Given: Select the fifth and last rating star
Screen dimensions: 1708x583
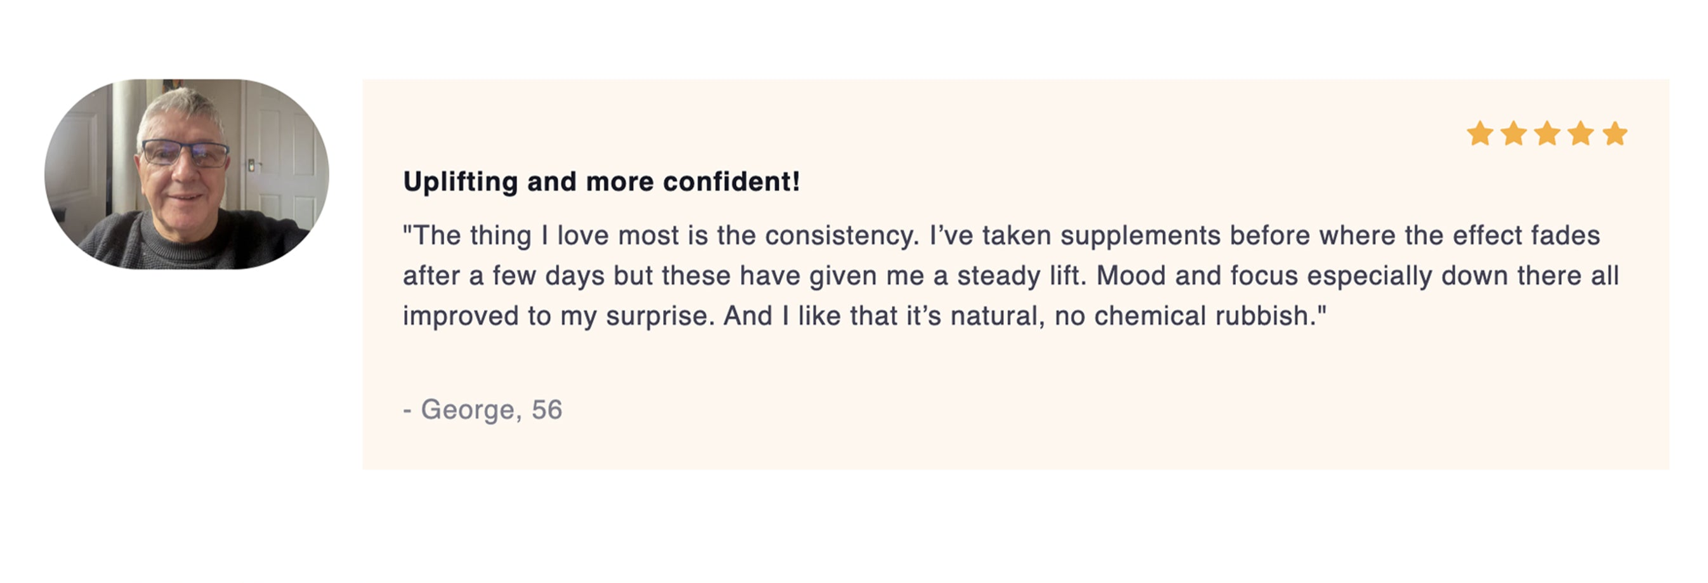Looking at the screenshot, I should (1615, 133).
